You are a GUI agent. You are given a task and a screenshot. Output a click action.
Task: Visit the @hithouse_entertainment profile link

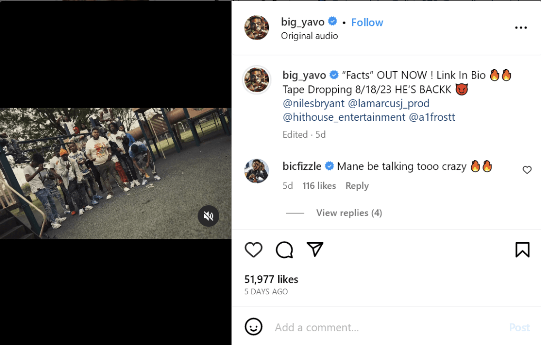pos(344,117)
